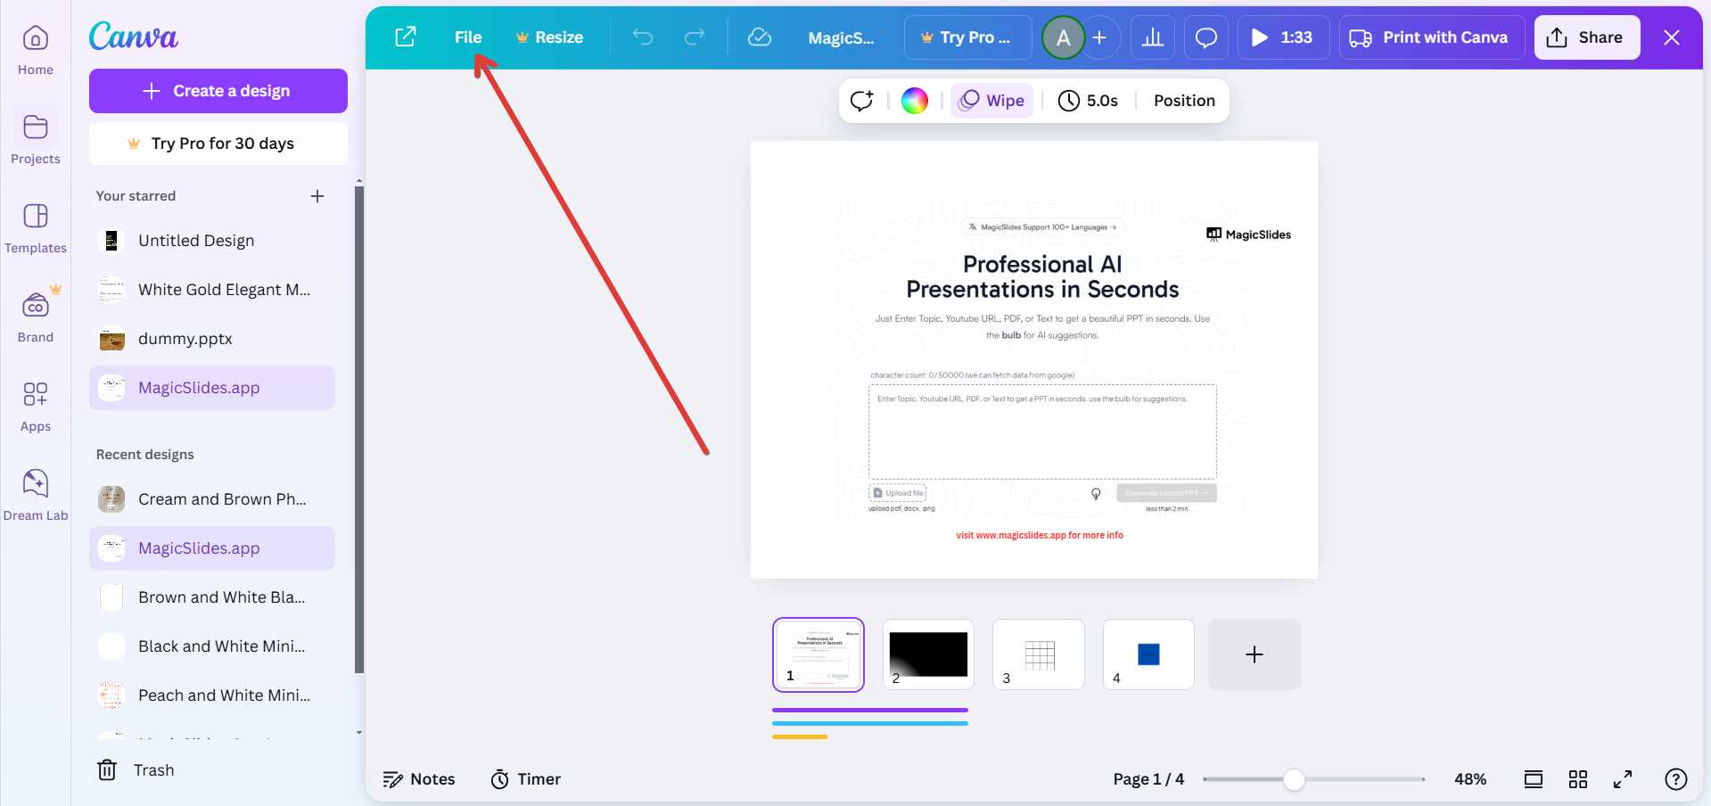The height and width of the screenshot is (806, 1711).
Task: Undo the last action
Action: [x=643, y=37]
